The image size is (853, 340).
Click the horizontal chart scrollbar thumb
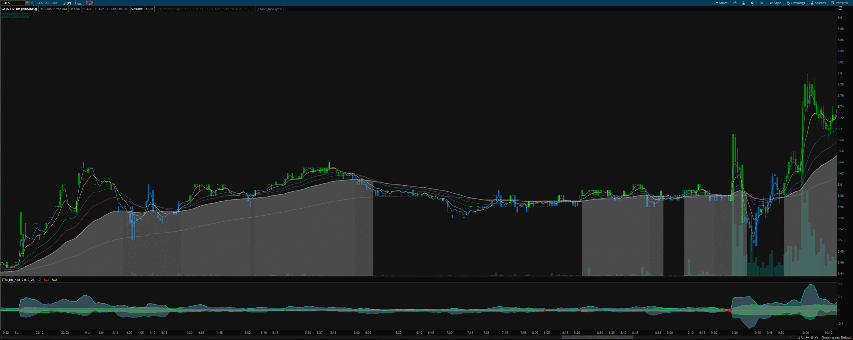597,337
